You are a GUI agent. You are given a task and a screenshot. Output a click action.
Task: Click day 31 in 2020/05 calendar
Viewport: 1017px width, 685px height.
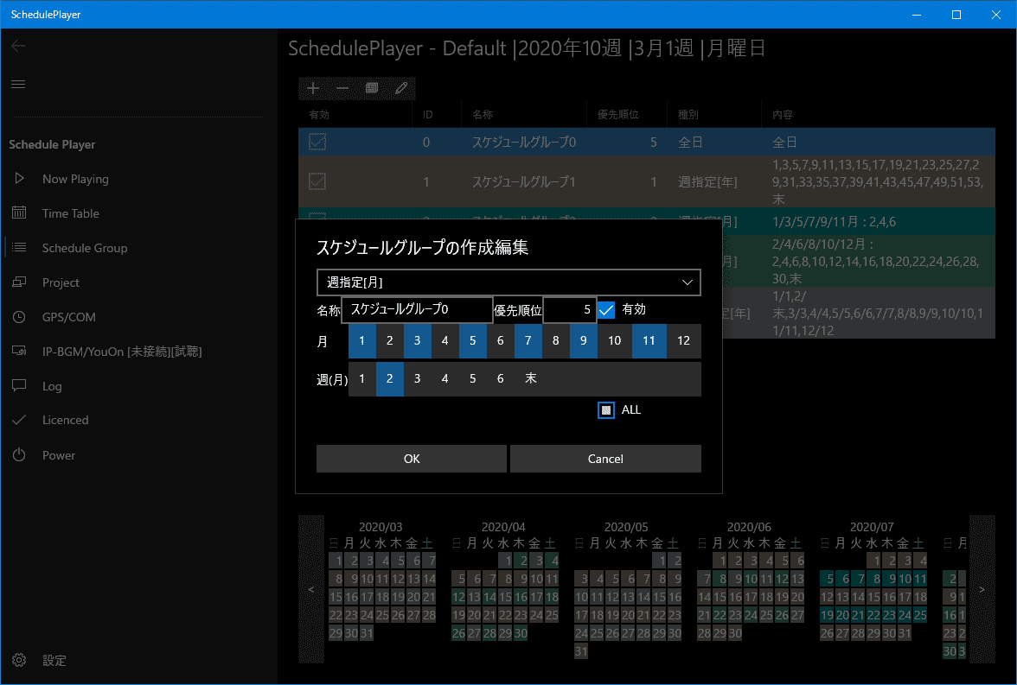[581, 651]
